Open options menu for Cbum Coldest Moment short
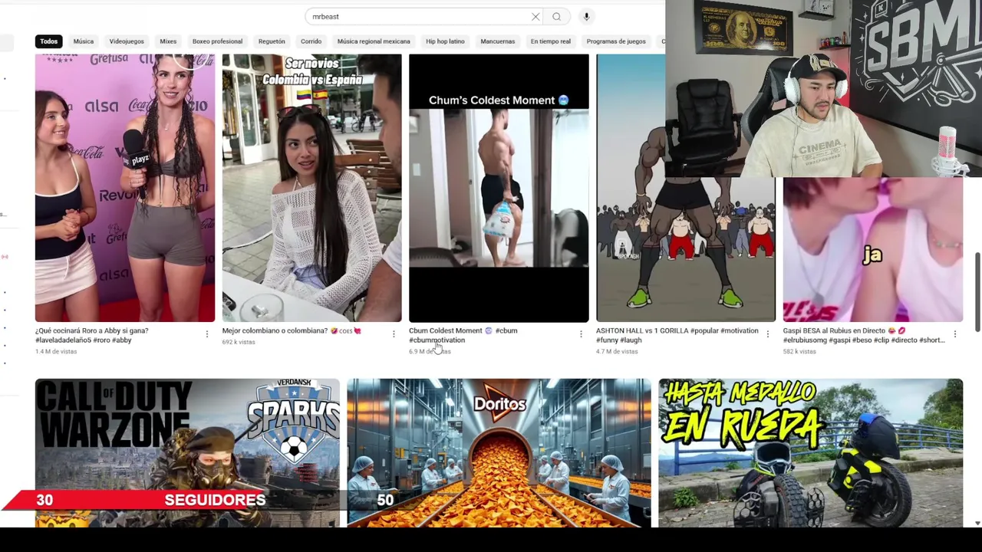 tap(581, 334)
